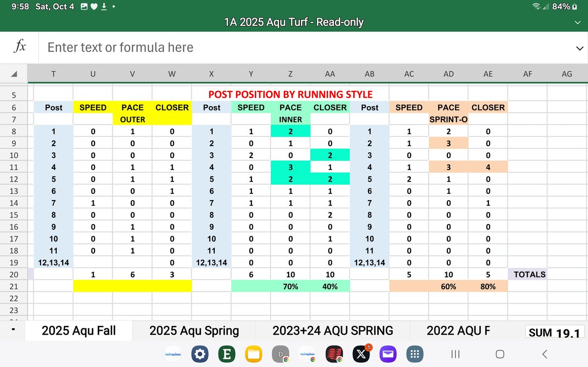
Task: Select highlighted 3 in column Z
Action: click(x=291, y=167)
